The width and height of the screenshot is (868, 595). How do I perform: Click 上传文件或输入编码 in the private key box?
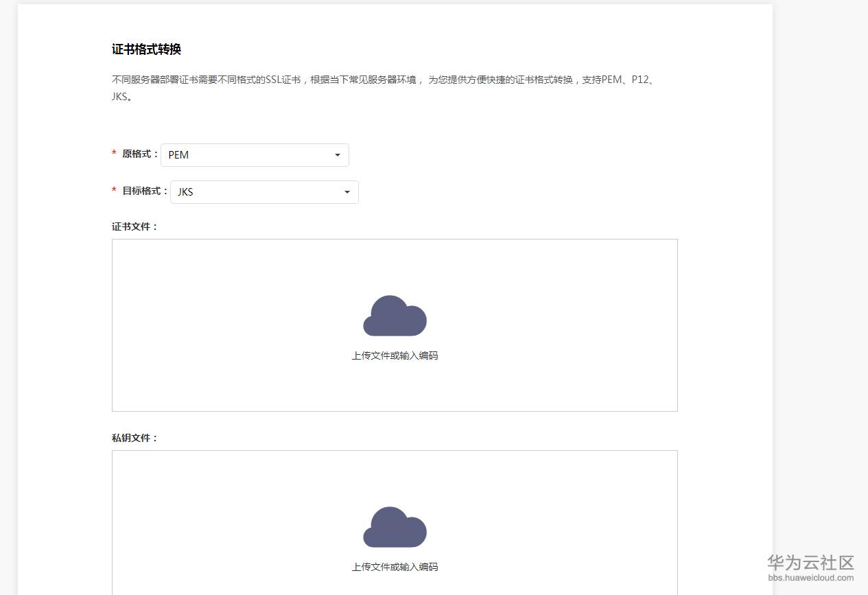pos(395,567)
